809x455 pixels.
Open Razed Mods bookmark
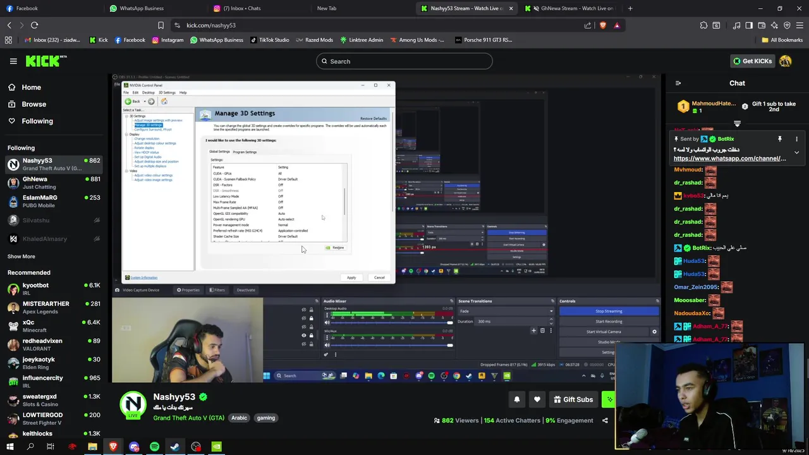[313, 40]
